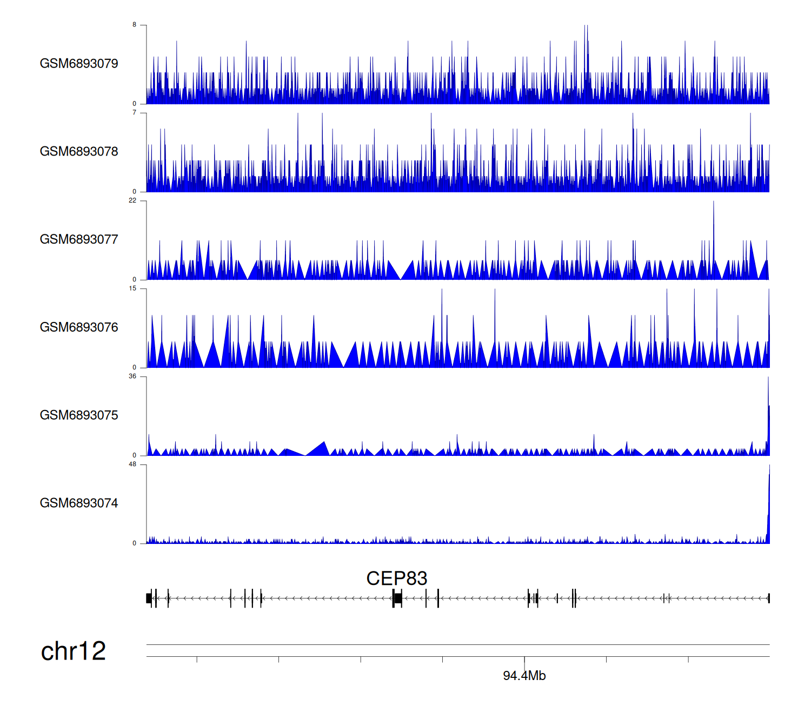Viewport: 811px width, 713px height.
Task: Click the CEP83 gene name label
Action: point(396,579)
